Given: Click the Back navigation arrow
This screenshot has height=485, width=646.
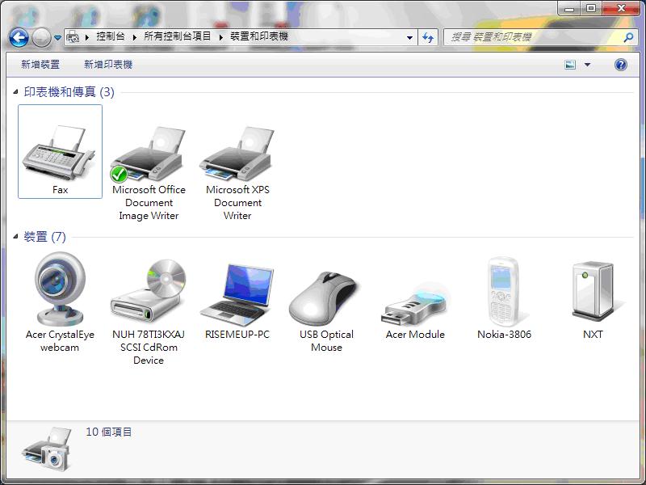Looking at the screenshot, I should pyautogui.click(x=19, y=38).
